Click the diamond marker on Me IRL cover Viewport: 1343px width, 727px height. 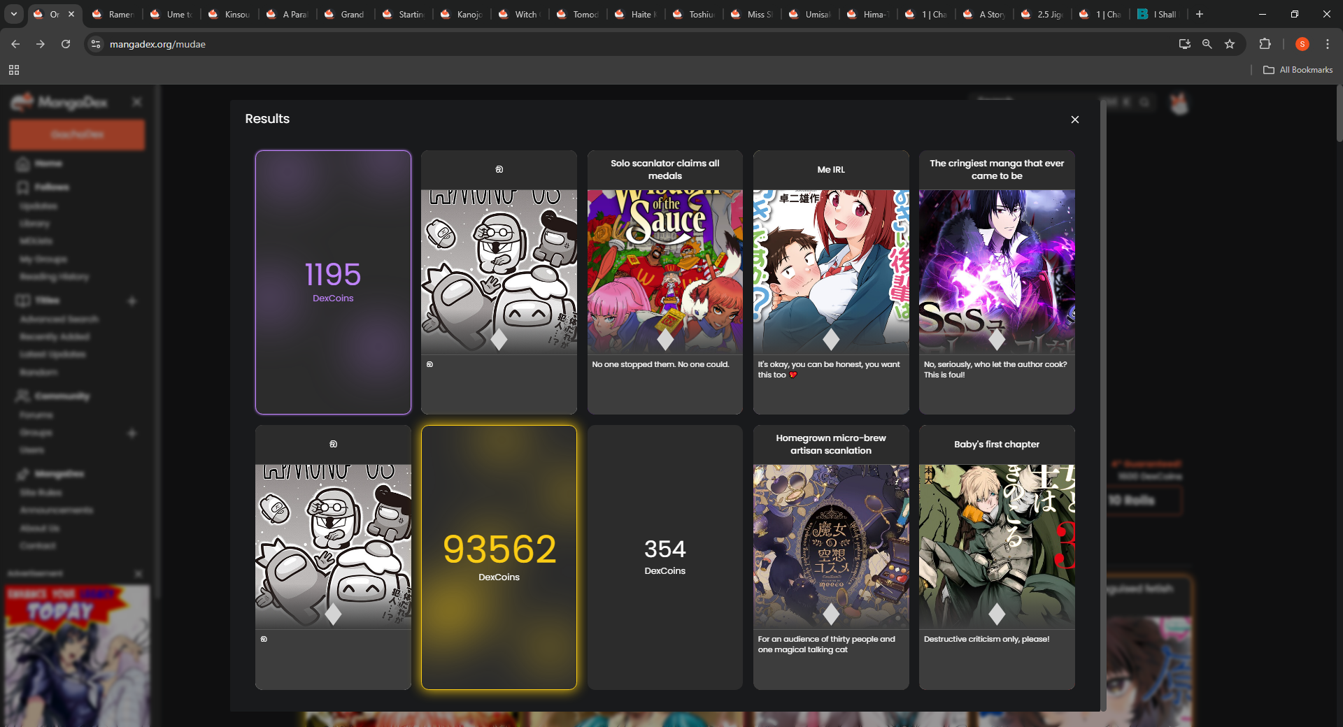[831, 340]
